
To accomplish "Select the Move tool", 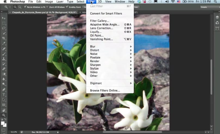I will [x=4, y=18].
